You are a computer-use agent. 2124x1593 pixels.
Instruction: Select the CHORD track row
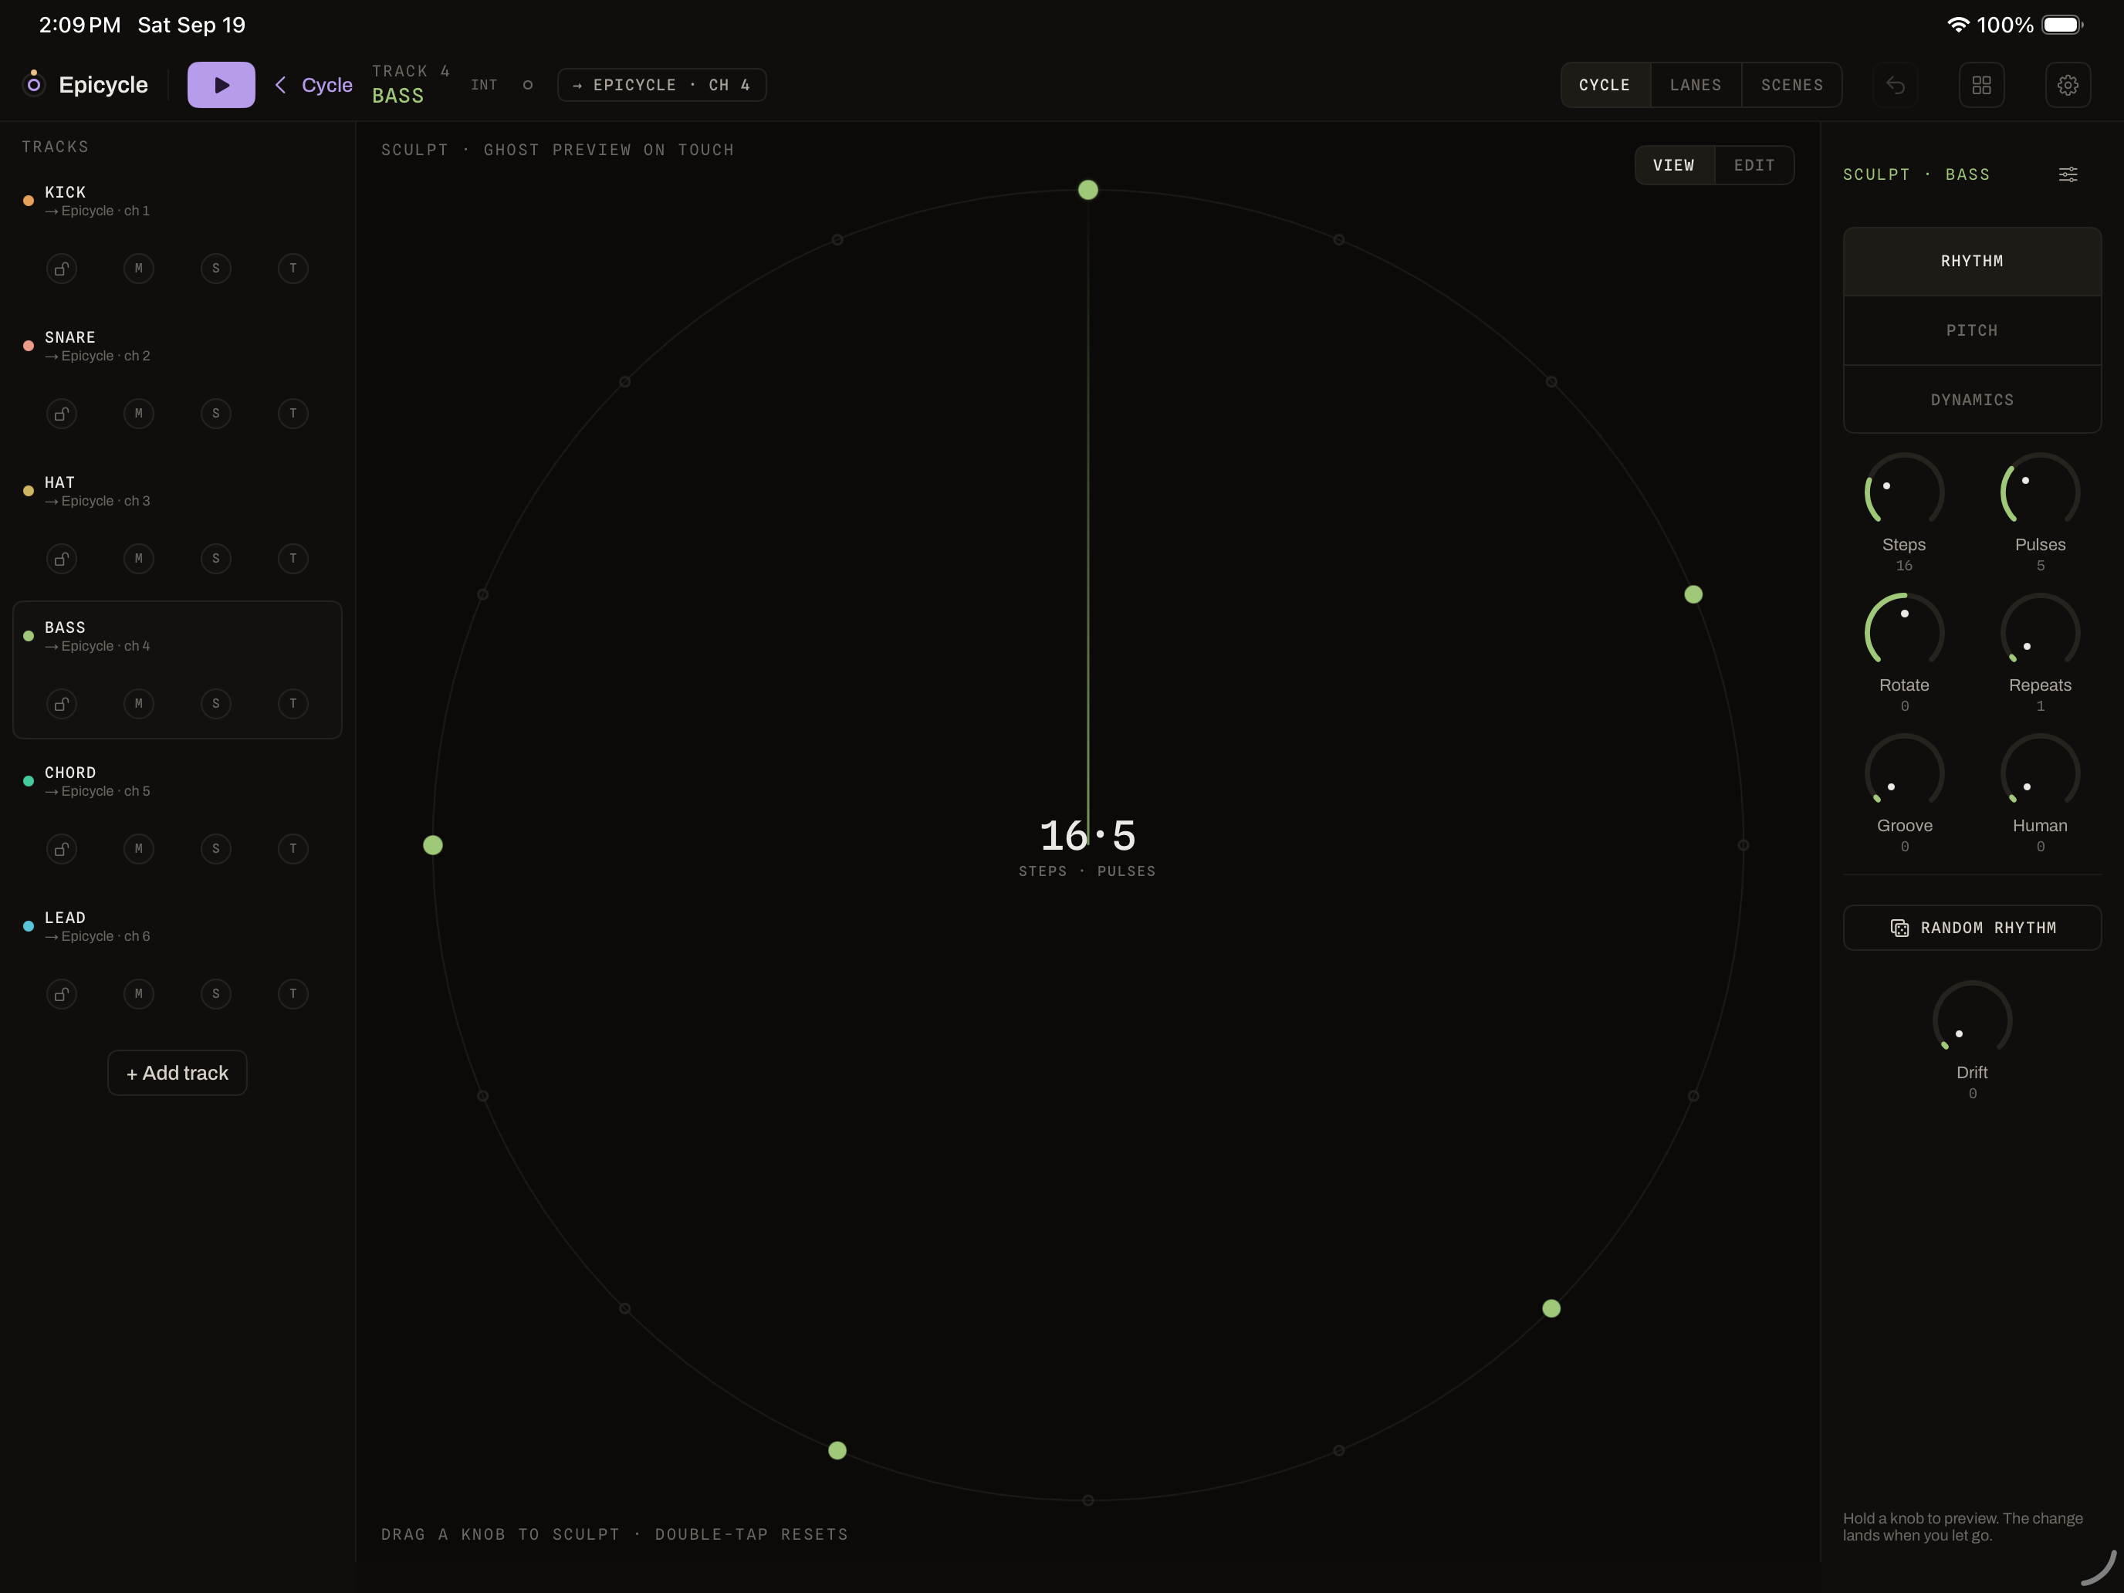click(178, 815)
